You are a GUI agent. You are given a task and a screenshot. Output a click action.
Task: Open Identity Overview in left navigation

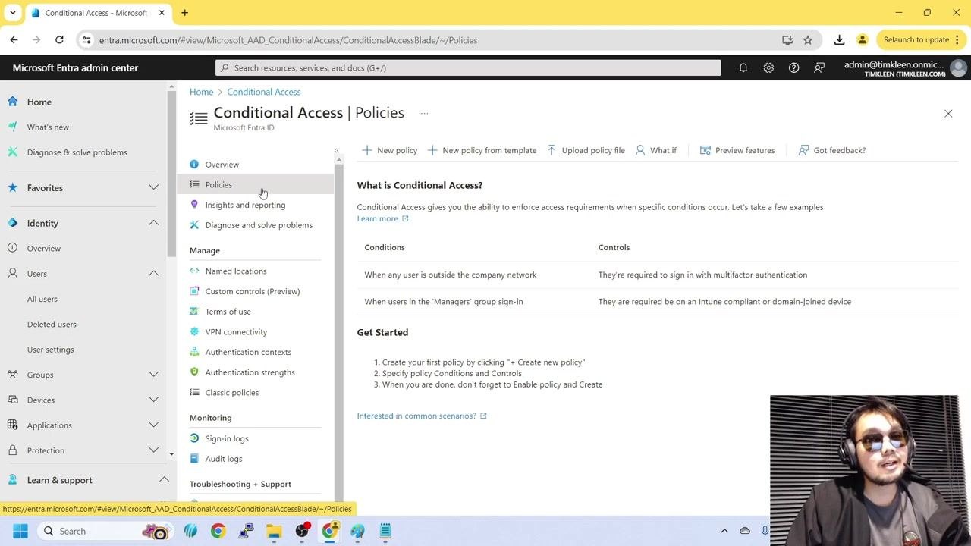(44, 248)
